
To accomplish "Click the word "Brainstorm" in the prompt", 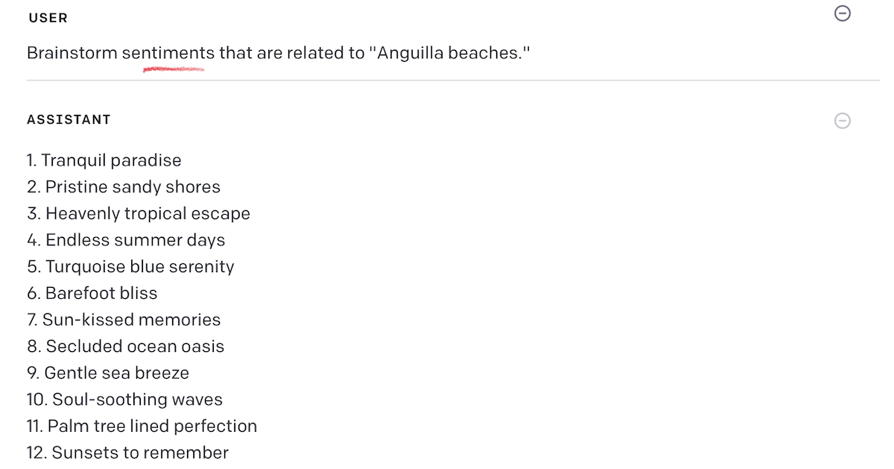I will (x=72, y=54).
